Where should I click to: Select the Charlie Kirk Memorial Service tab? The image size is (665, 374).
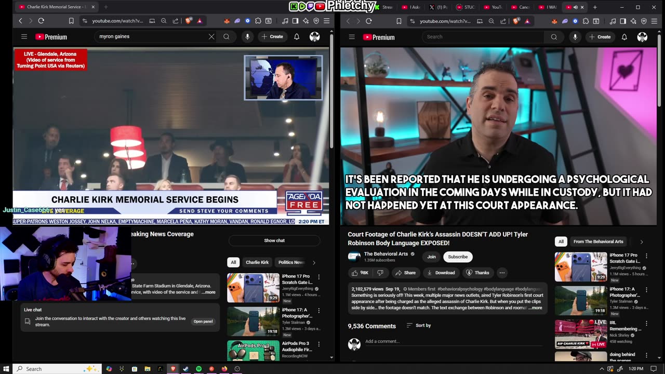point(56,7)
